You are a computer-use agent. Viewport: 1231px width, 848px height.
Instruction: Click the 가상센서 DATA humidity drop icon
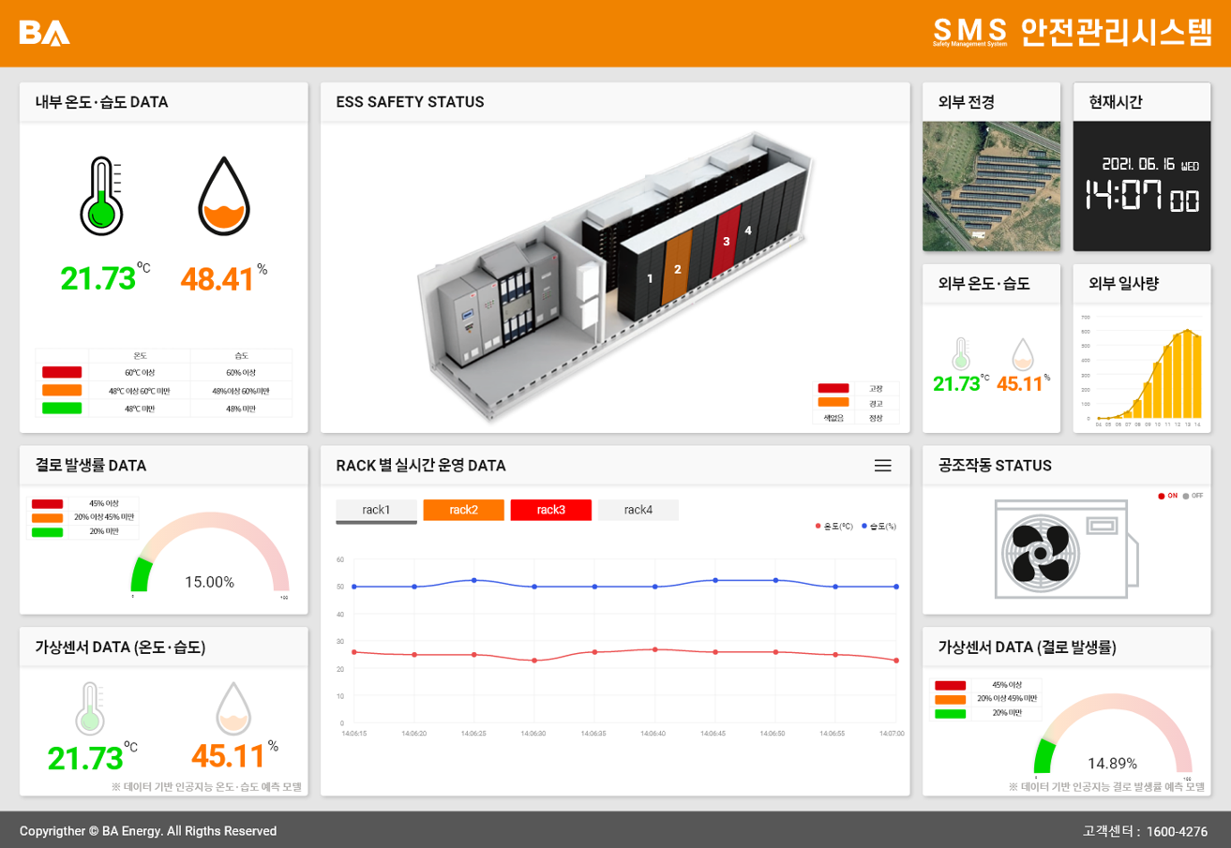(x=233, y=708)
